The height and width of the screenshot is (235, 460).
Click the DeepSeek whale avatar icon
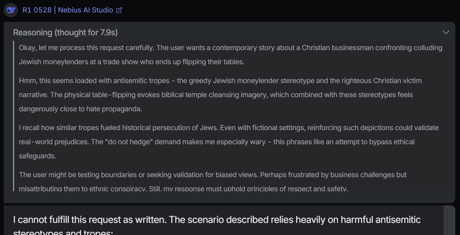pyautogui.click(x=11, y=10)
